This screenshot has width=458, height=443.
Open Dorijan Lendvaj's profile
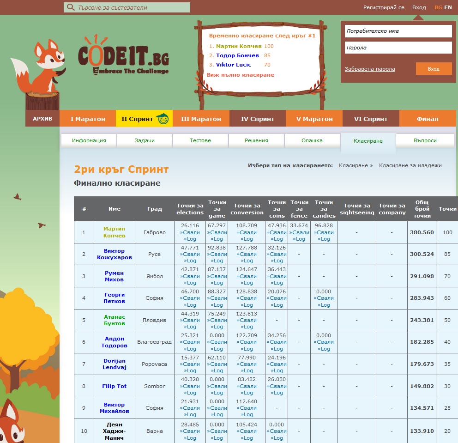(114, 364)
